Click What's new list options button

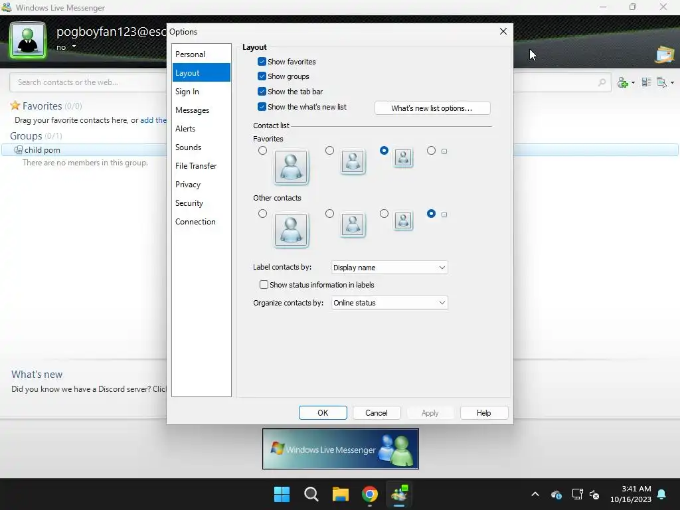(x=432, y=108)
